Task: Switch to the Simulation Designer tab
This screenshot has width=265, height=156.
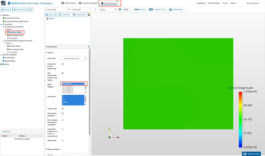Action: point(88,3)
